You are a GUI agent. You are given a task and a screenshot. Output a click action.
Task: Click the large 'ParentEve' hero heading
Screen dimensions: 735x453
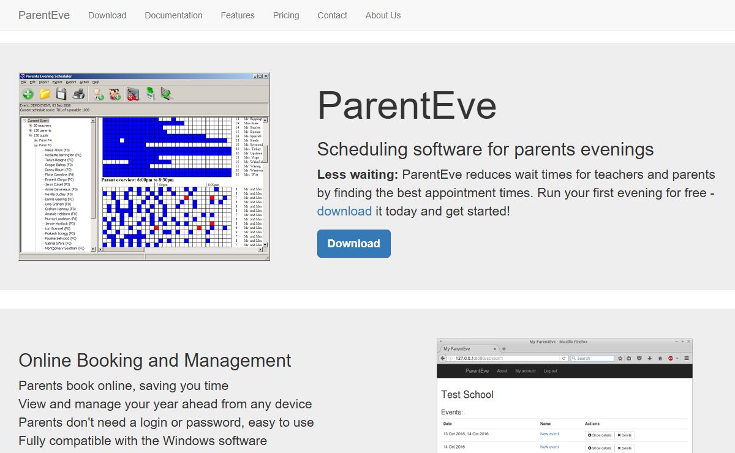[x=407, y=105]
